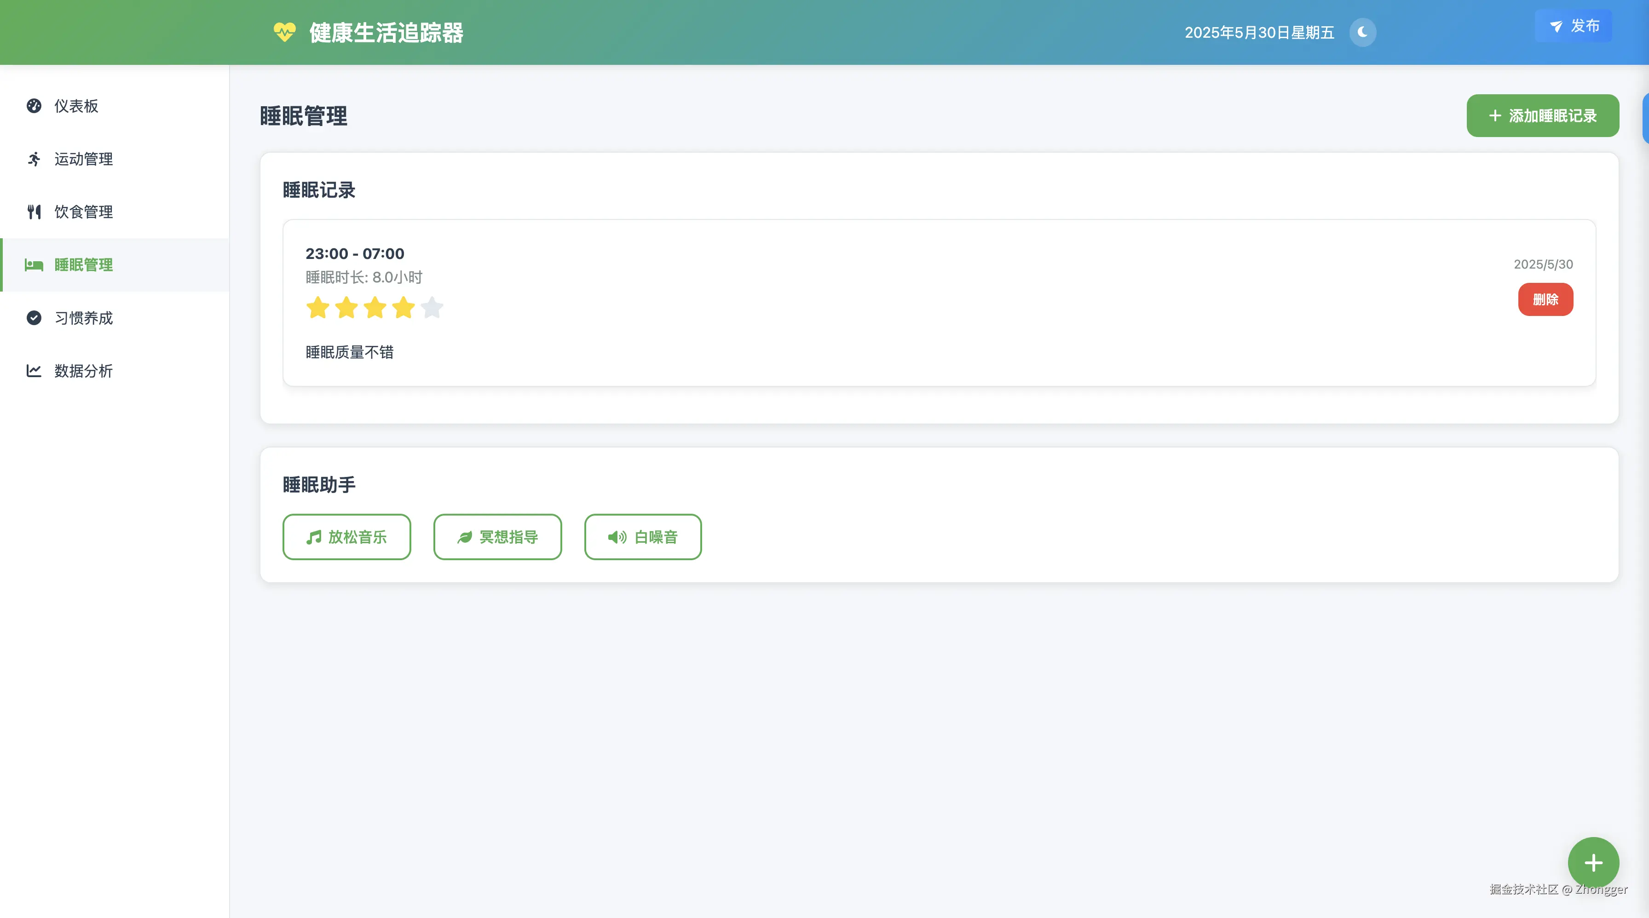The image size is (1649, 918).
Task: Click the 发布 publish button
Action: point(1574,26)
